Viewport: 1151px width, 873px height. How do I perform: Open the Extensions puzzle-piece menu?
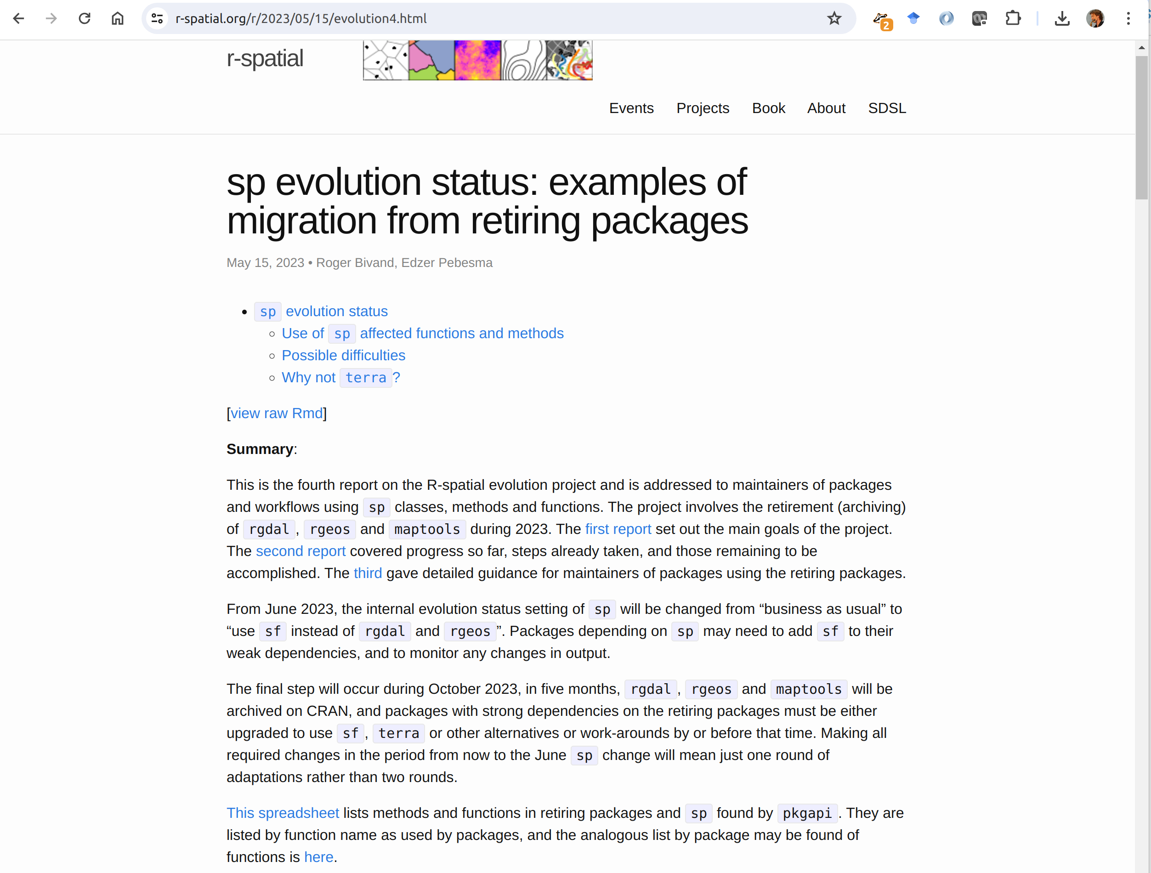click(1012, 19)
